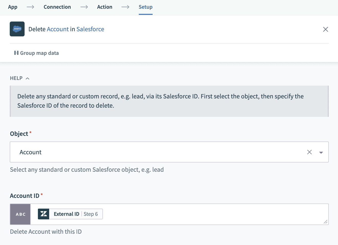
Task: Clear the selected Account object
Action: pyautogui.click(x=309, y=152)
